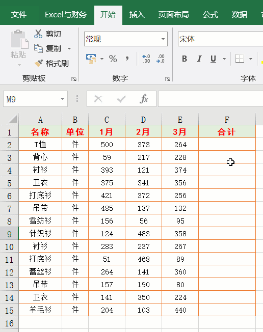
Task: Apply percent style to cells
Action: click(x=113, y=59)
